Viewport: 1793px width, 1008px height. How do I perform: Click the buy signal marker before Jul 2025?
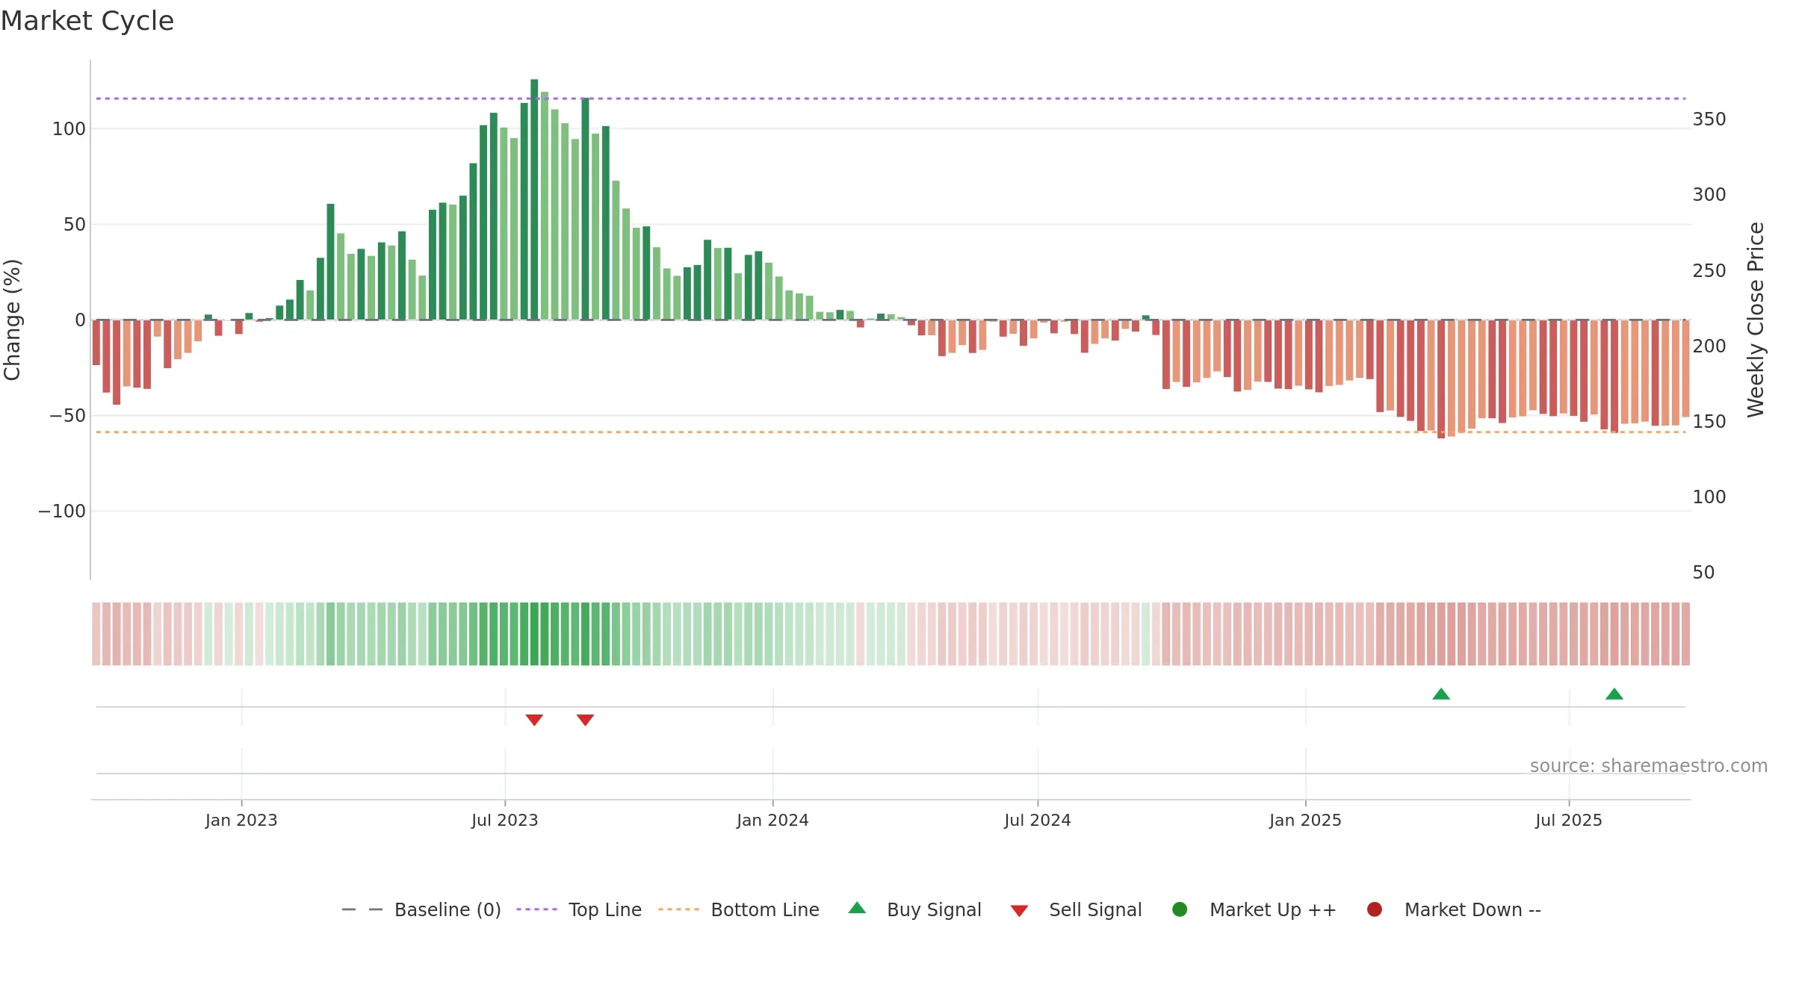(x=1441, y=694)
